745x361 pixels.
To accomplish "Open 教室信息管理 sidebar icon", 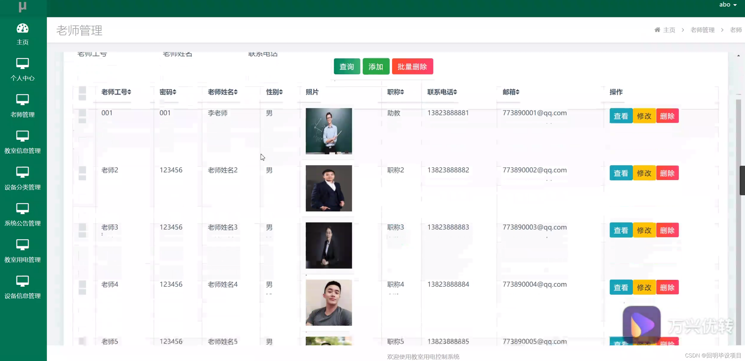I will [x=22, y=136].
